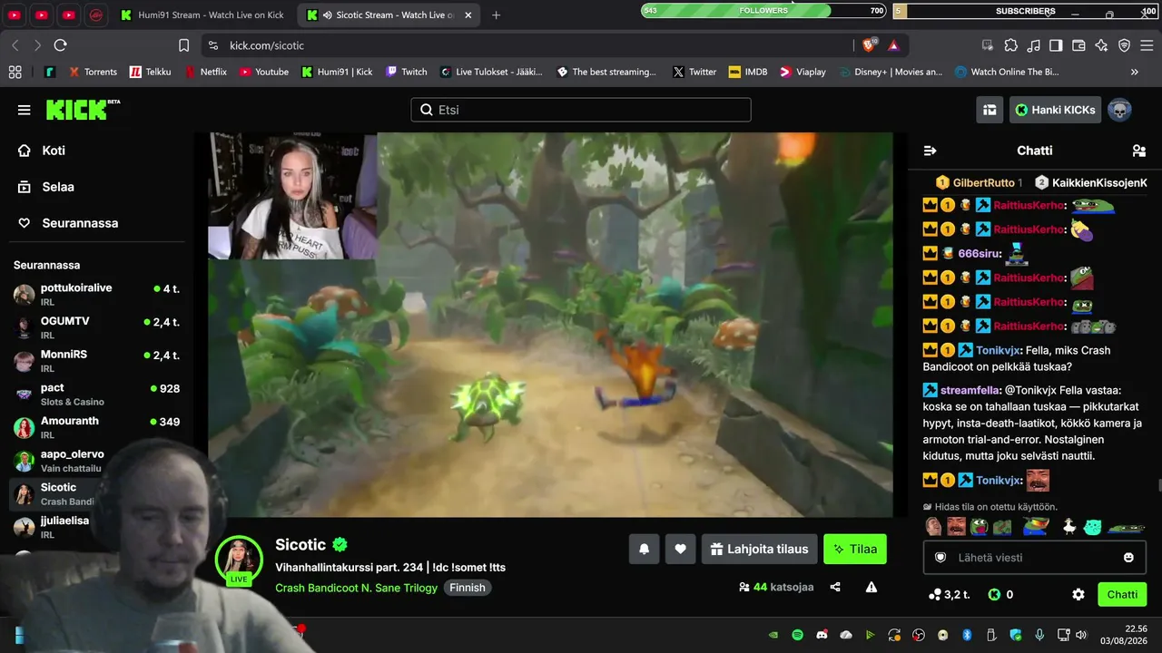The width and height of the screenshot is (1162, 653).
Task: Open volume control in system tray
Action: (1080, 635)
